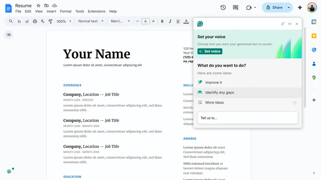Open the View menu
This screenshot has height=180, width=321.
point(39,12)
